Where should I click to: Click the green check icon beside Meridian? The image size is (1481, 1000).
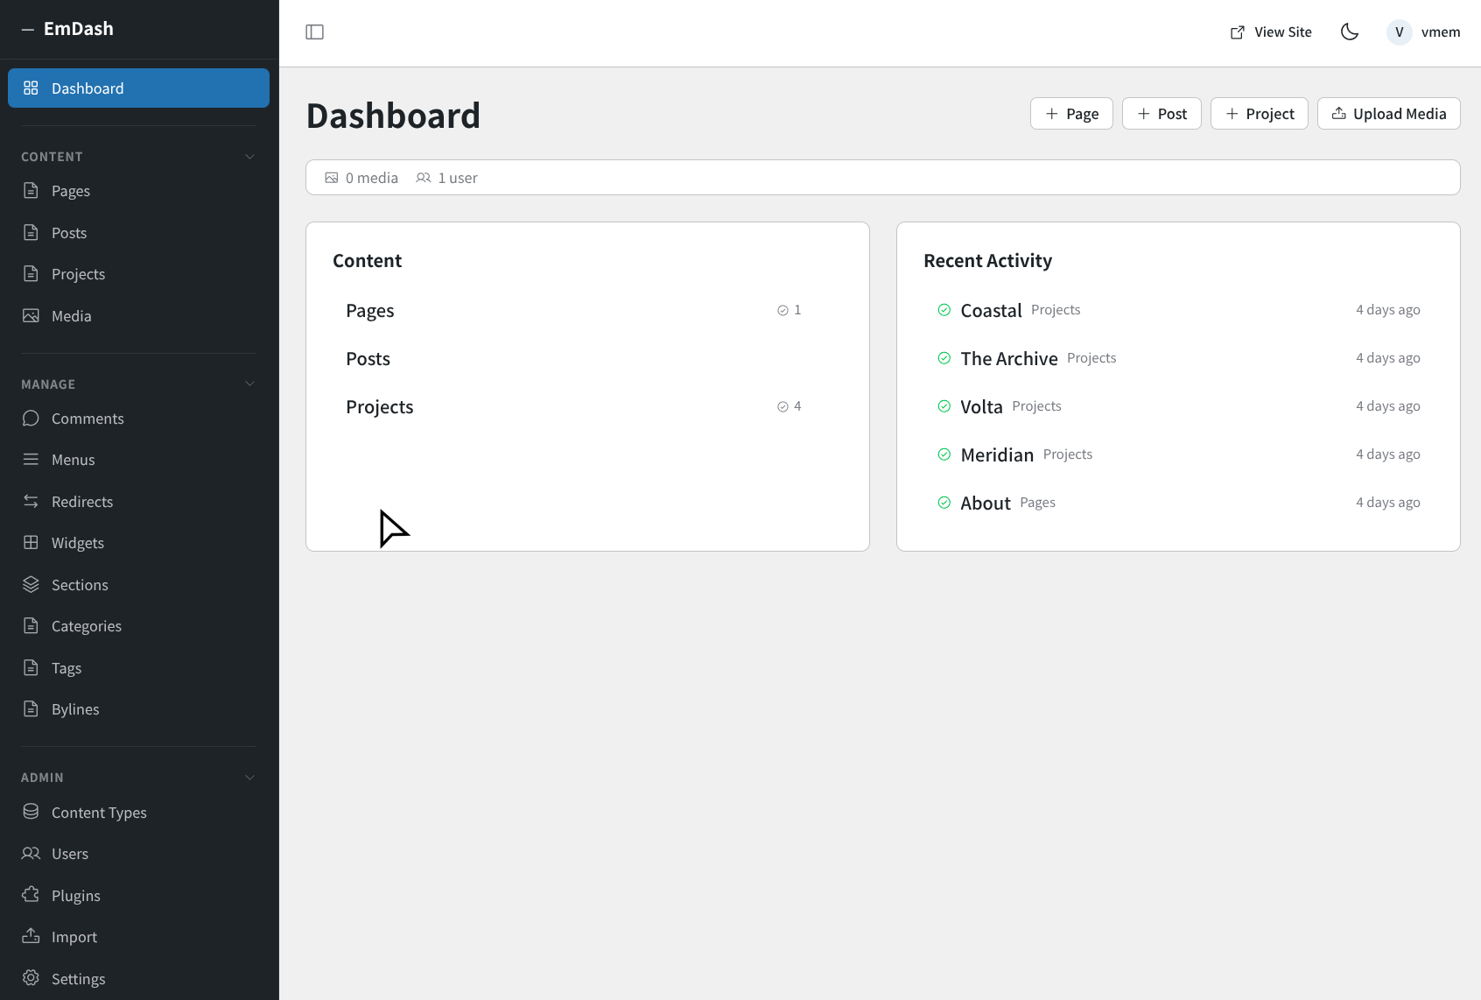pyautogui.click(x=944, y=454)
